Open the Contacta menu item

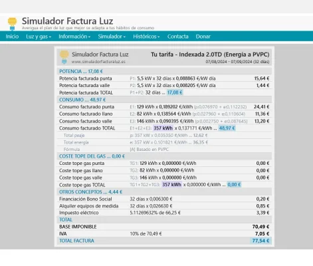tap(177, 37)
